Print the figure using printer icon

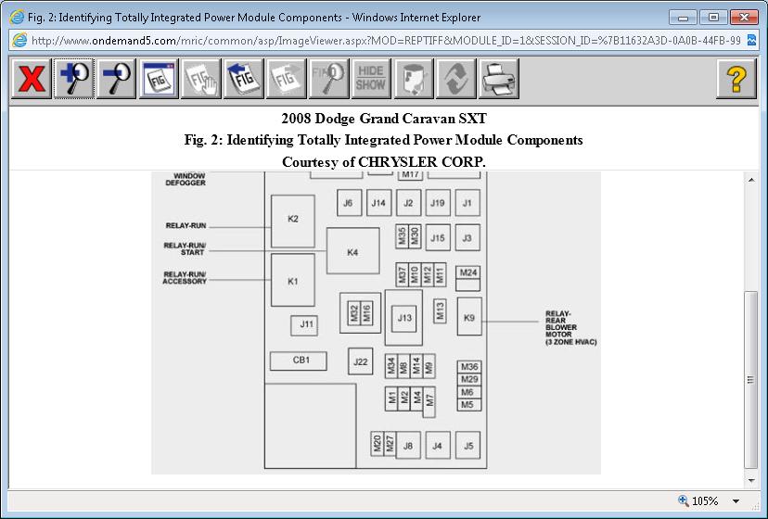click(x=499, y=80)
